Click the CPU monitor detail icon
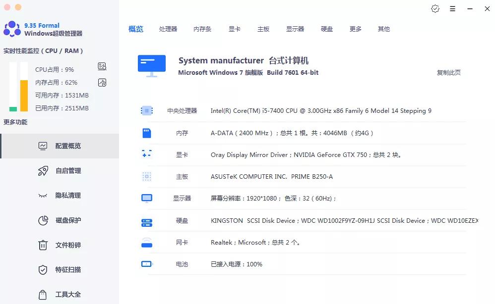This screenshot has width=495, height=304. click(102, 66)
